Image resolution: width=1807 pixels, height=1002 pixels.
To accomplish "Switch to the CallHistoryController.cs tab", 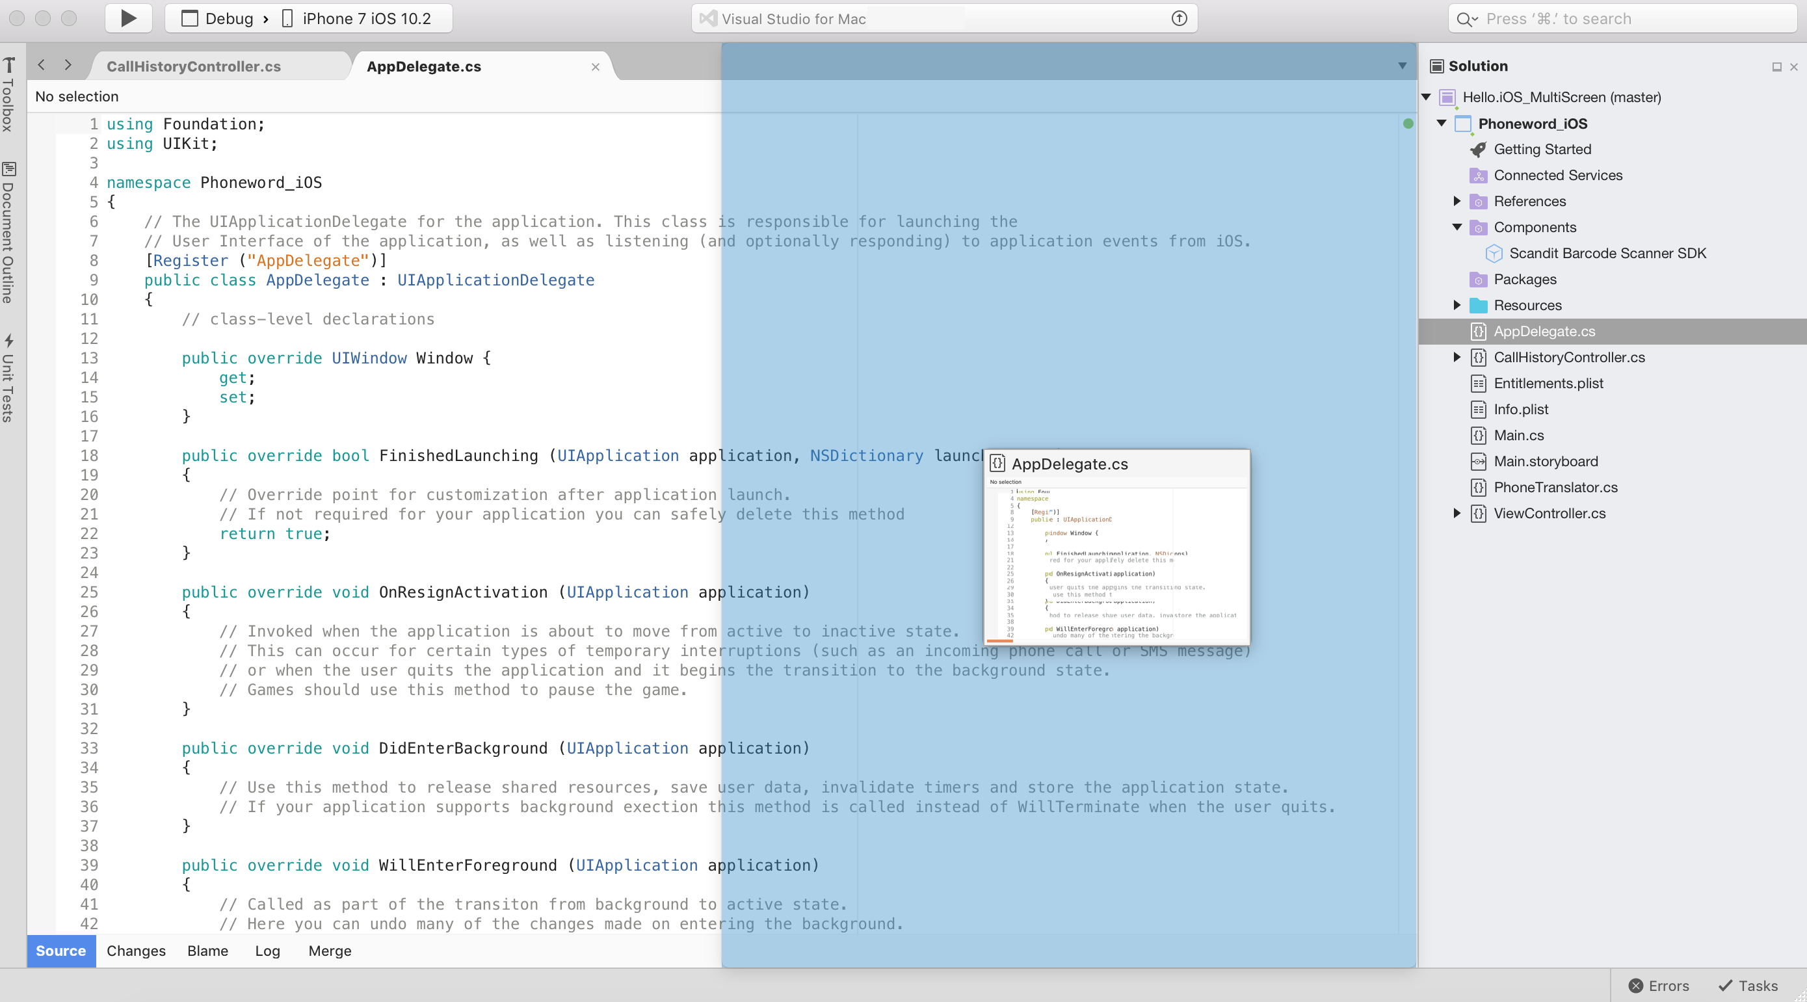I will pos(194,65).
